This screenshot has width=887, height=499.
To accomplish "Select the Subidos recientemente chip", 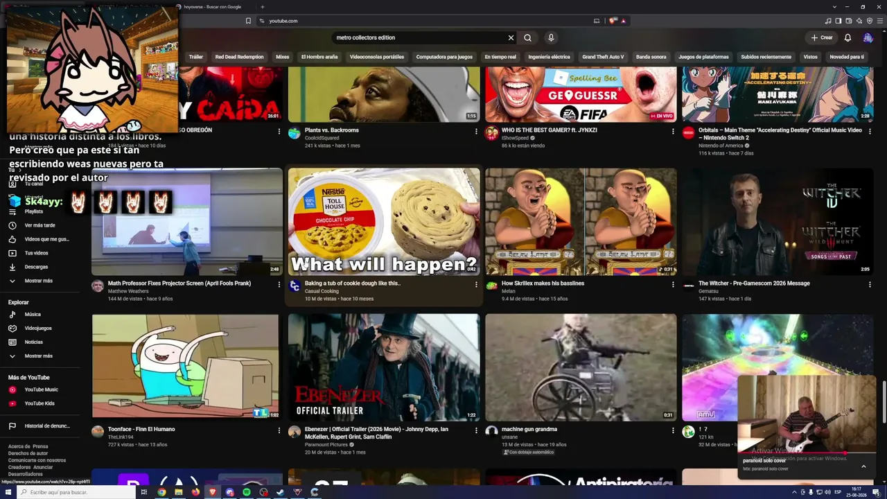I will click(766, 57).
